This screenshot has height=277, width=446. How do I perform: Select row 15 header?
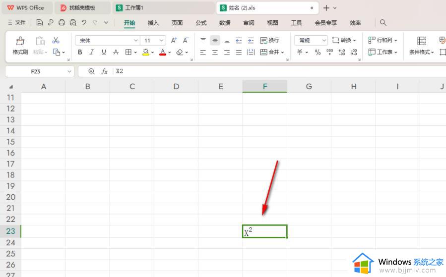pos(10,142)
